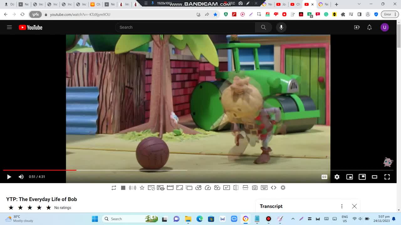Close the active YouTube tab
This screenshot has width=401, height=225.
tap(312, 4)
